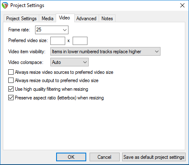Click the OK button

71,157
